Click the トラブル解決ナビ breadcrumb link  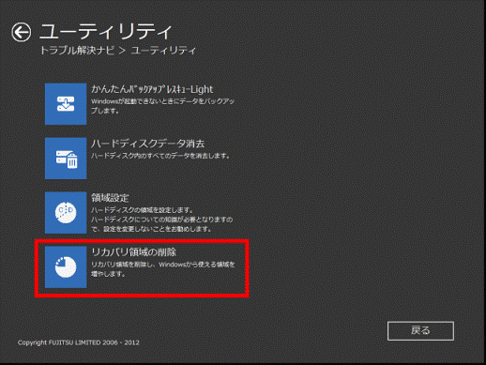coord(77,51)
